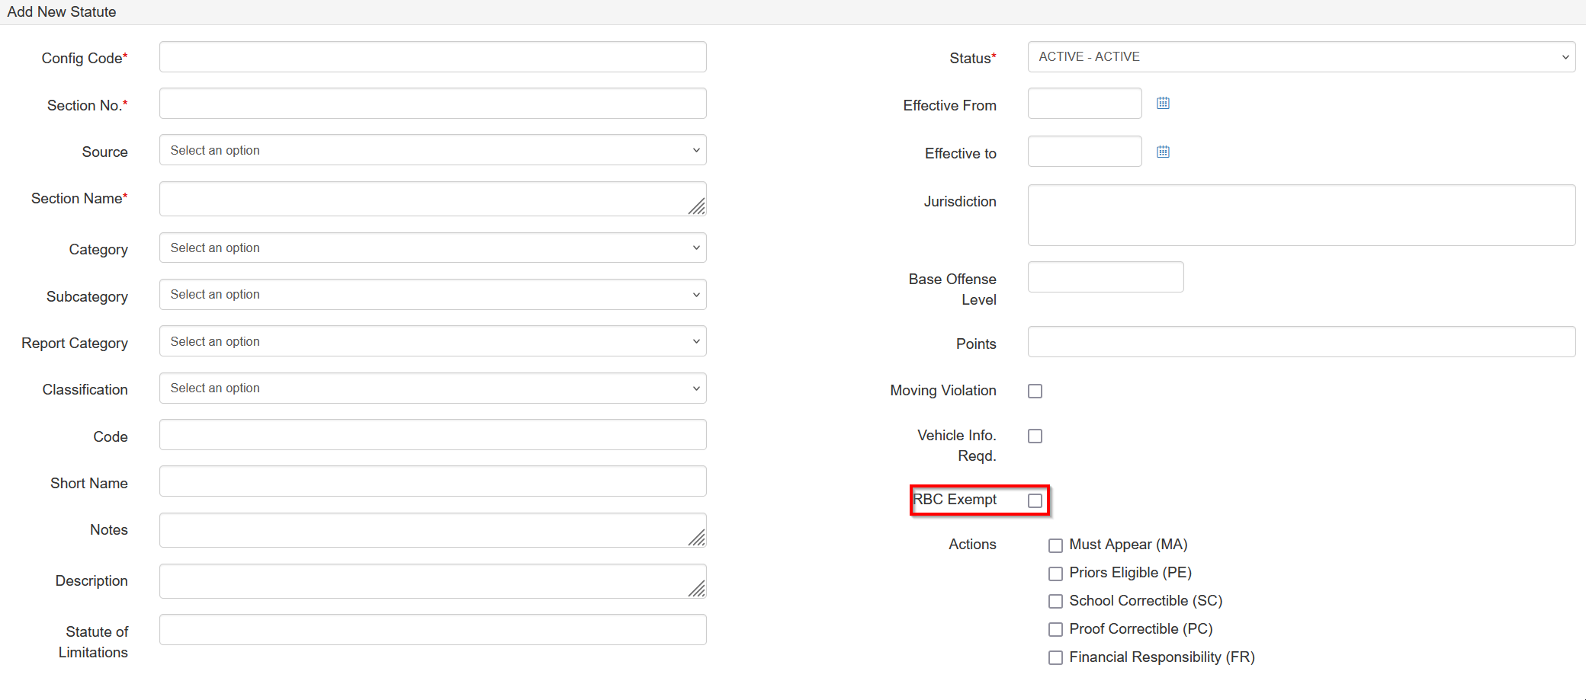
Task: Focus the Section Name text area
Action: point(432,199)
